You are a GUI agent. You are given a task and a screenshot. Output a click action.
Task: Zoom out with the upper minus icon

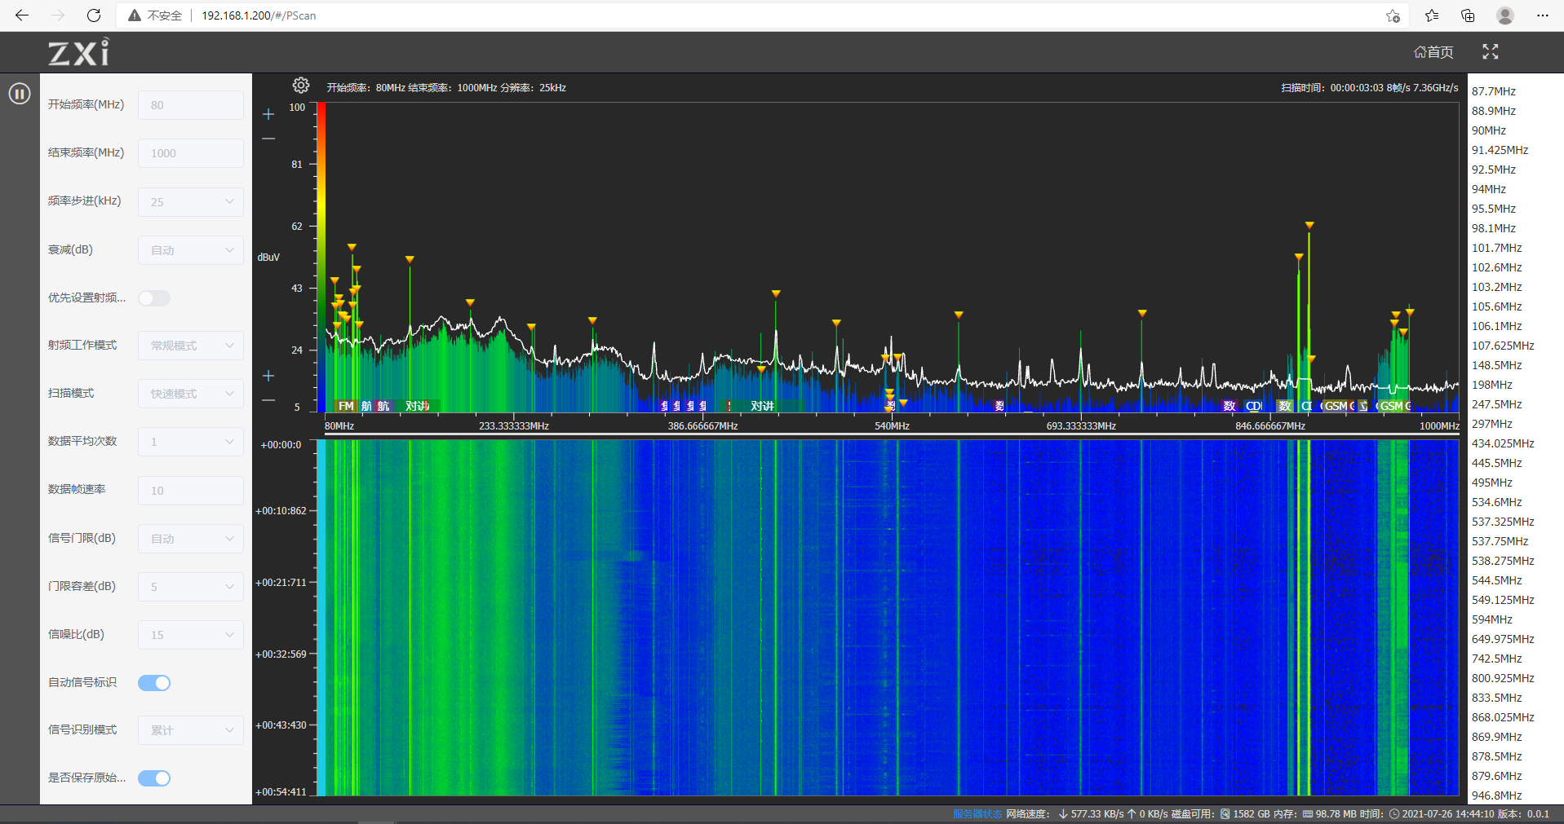pyautogui.click(x=268, y=139)
